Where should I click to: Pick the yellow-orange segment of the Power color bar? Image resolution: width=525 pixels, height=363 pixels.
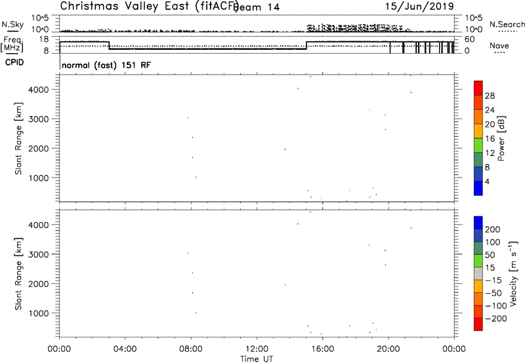click(x=478, y=131)
